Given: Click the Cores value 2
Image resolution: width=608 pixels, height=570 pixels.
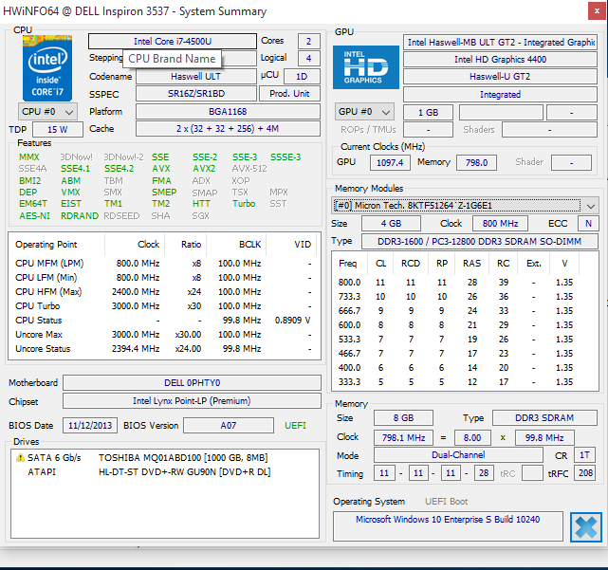Looking at the screenshot, I should click(308, 42).
